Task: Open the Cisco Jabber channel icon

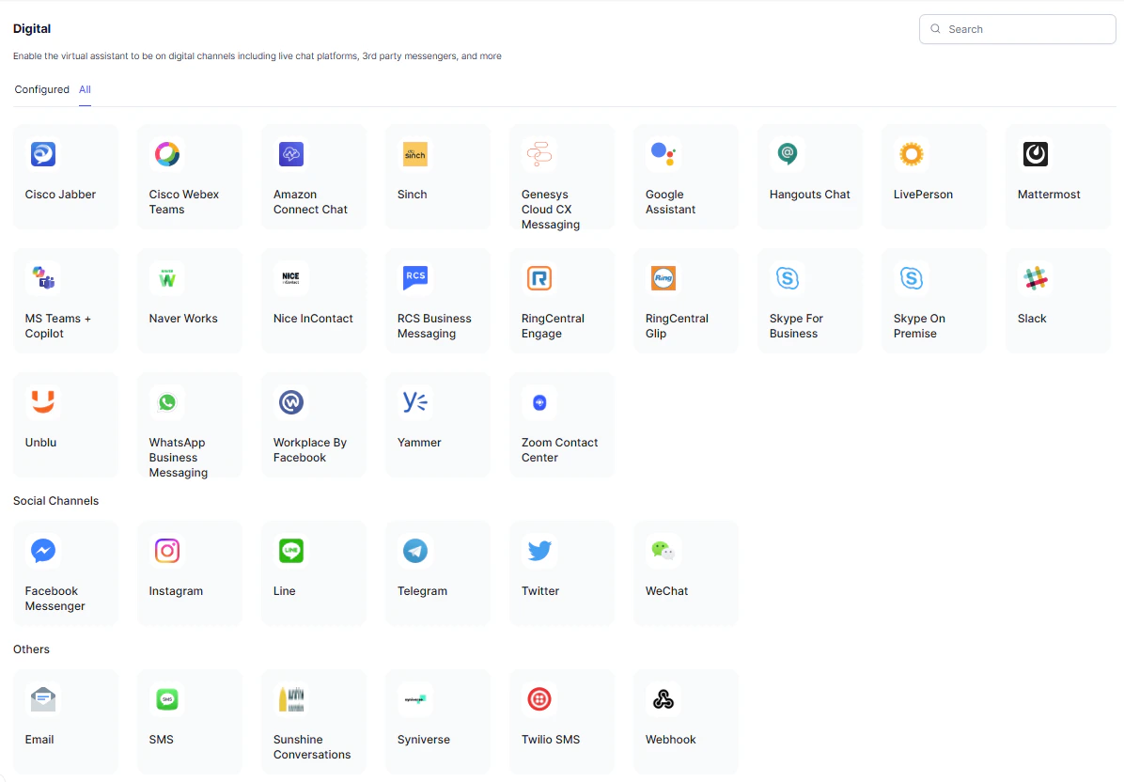Action: point(43,154)
